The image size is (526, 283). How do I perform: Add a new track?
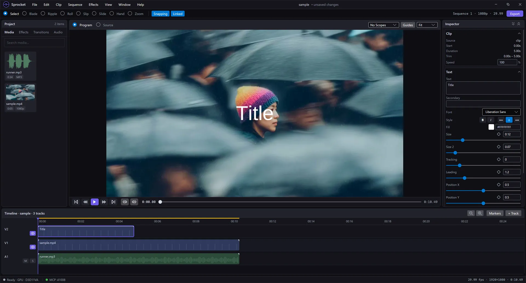[x=513, y=213]
